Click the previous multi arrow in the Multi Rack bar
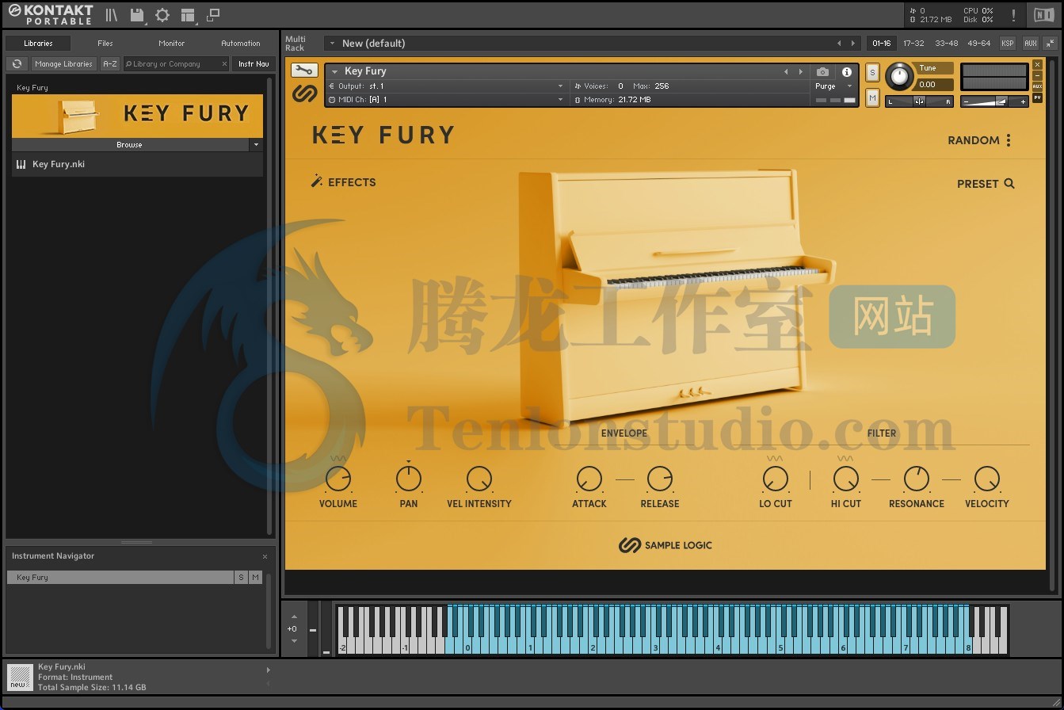 (x=839, y=43)
